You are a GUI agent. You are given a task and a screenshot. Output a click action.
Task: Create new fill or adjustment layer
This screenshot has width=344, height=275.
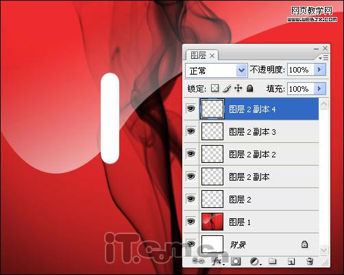pyautogui.click(x=255, y=261)
